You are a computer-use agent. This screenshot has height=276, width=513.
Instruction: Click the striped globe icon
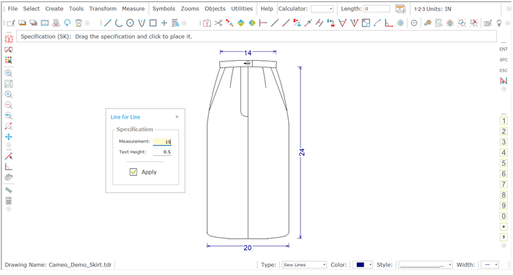[400, 23]
